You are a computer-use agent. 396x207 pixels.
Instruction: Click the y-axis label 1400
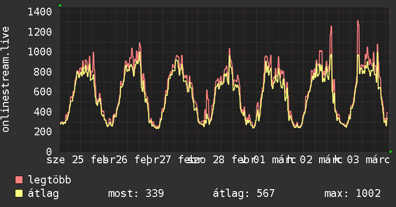40,12
